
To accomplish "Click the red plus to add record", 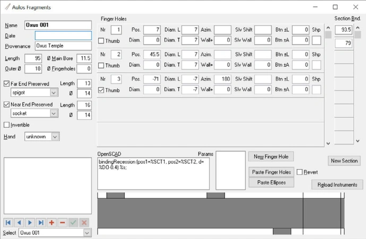I will tap(52, 222).
